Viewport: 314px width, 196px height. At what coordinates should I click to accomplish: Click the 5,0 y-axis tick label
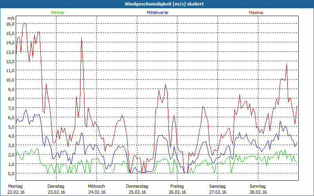(x=10, y=127)
